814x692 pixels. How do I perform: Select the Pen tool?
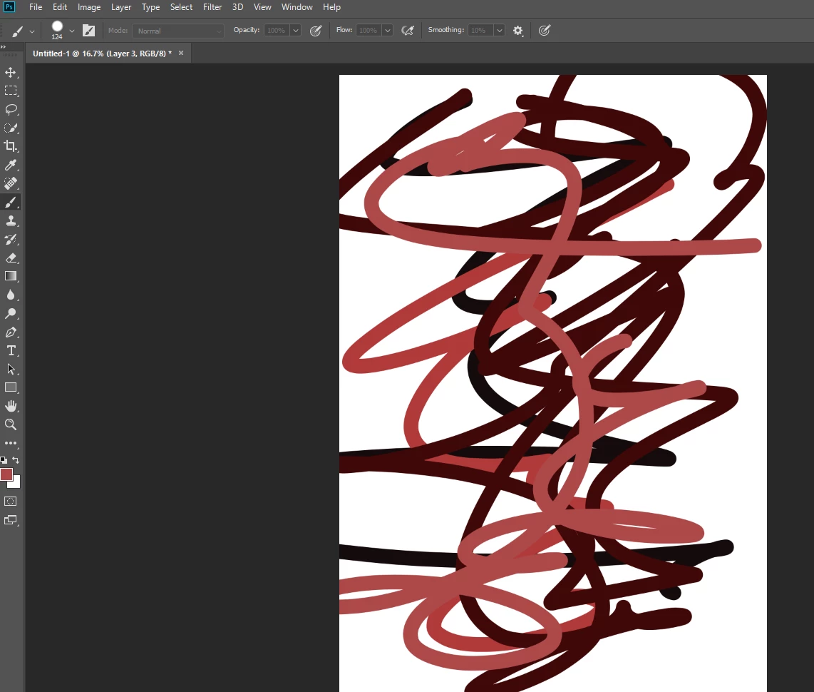(11, 332)
